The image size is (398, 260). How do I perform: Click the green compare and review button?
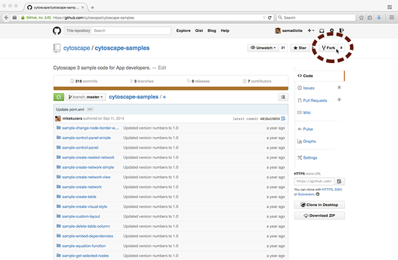click(x=59, y=97)
